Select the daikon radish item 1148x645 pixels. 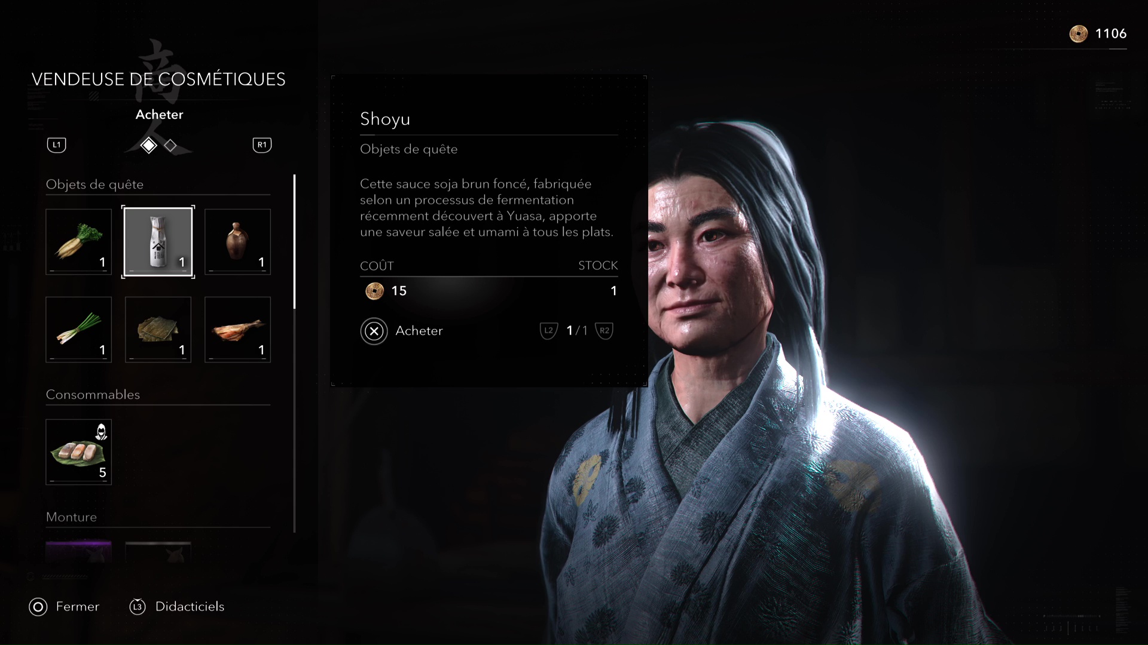click(x=79, y=242)
